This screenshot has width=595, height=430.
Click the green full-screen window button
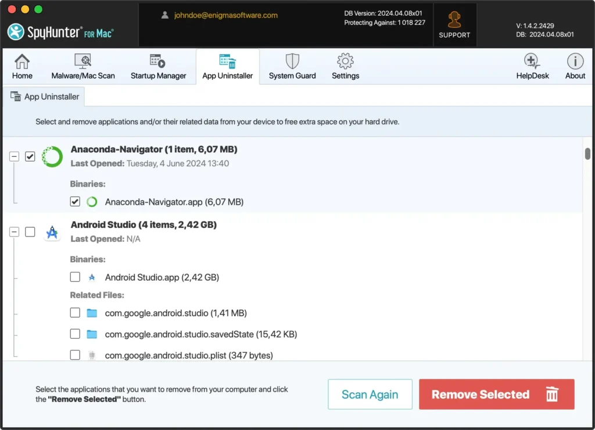[38, 9]
